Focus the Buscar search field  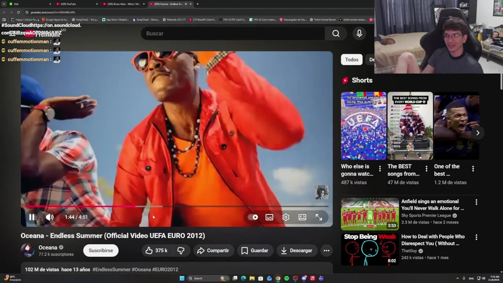233,33
